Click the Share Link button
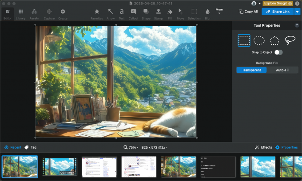This screenshot has height=181, width=302. click(278, 12)
